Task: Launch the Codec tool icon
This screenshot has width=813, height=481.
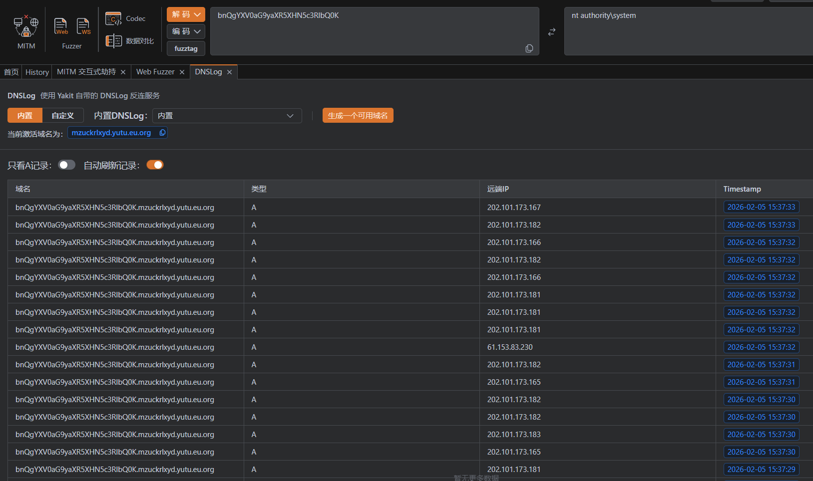Action: 113,19
